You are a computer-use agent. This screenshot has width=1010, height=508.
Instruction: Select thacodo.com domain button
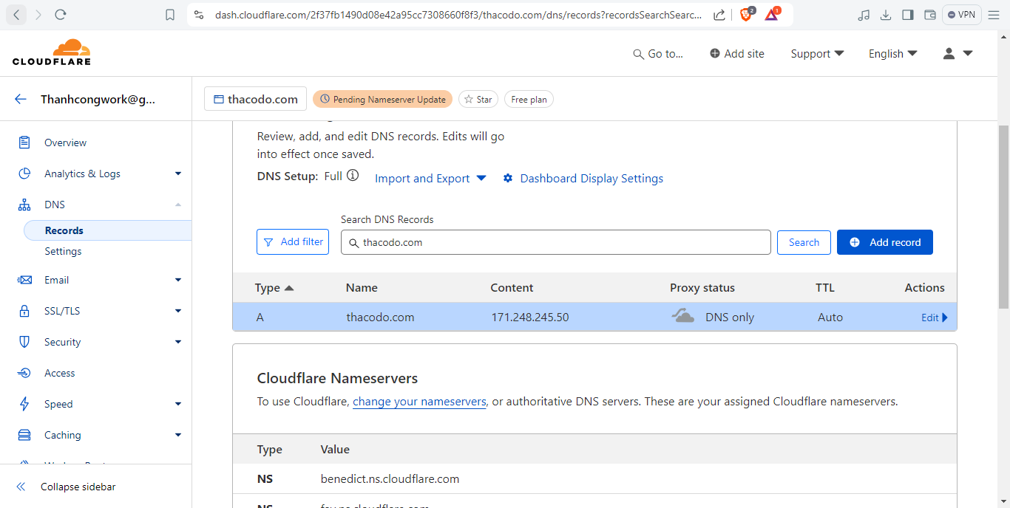point(256,99)
